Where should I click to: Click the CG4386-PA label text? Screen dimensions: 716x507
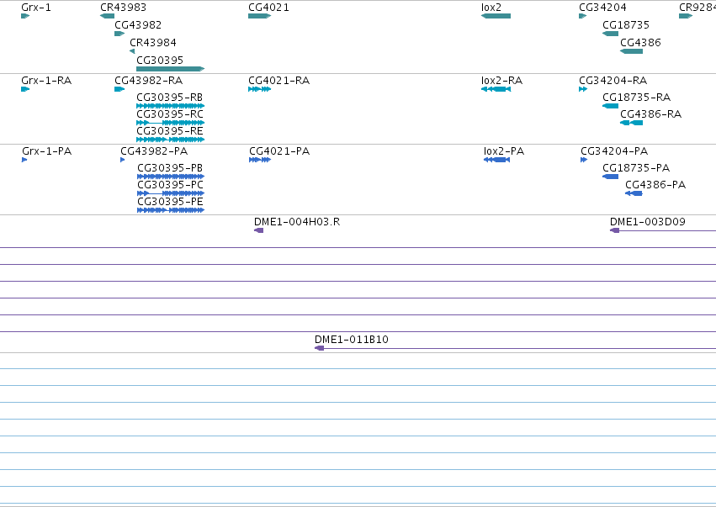click(655, 185)
